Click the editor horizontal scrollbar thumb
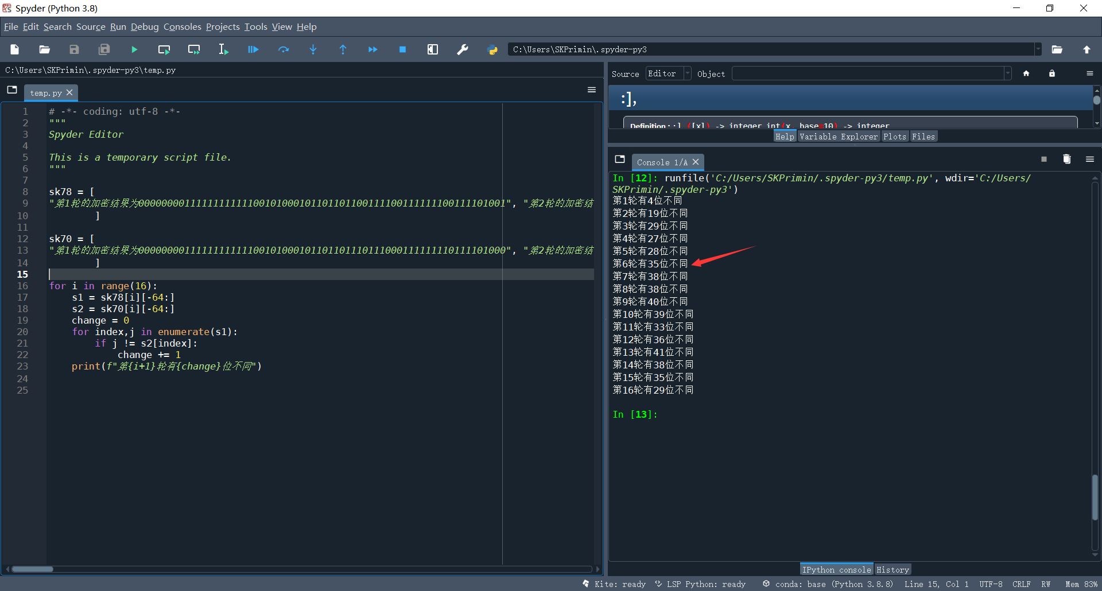The width and height of the screenshot is (1102, 591). [33, 569]
